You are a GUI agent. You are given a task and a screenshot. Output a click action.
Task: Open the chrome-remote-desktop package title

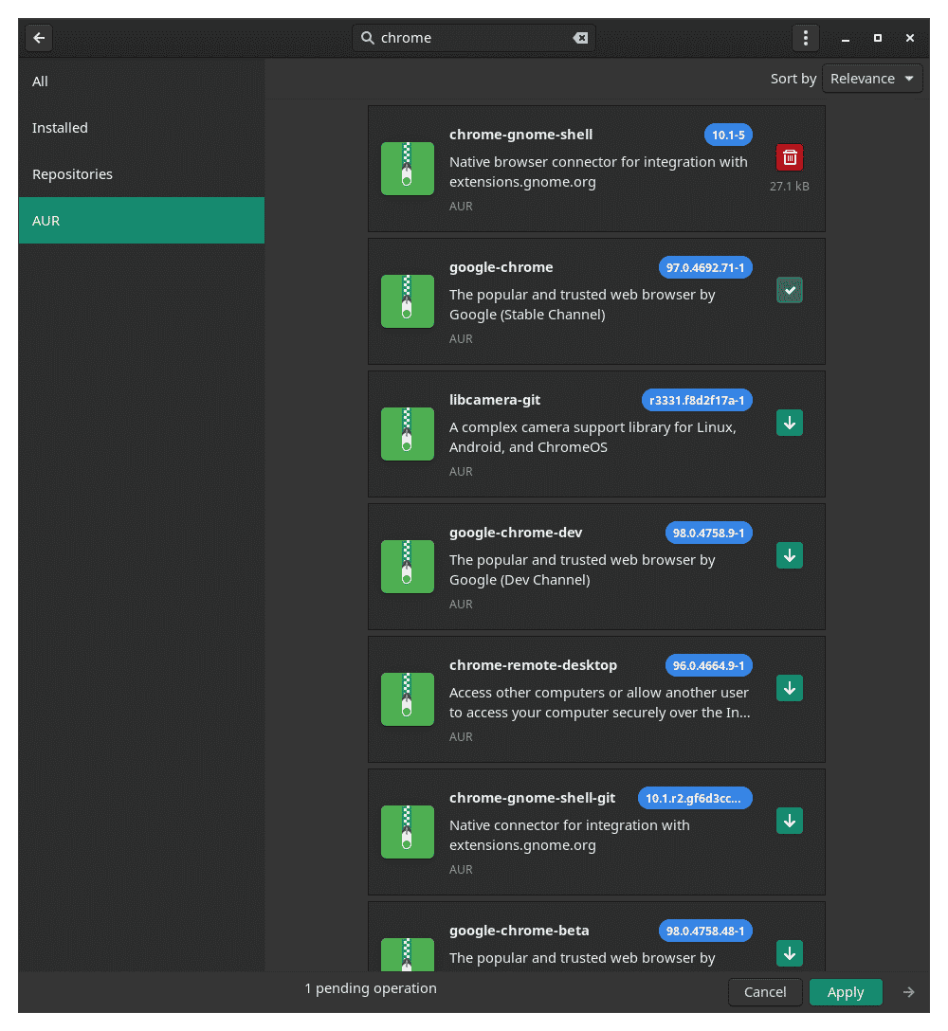(534, 665)
